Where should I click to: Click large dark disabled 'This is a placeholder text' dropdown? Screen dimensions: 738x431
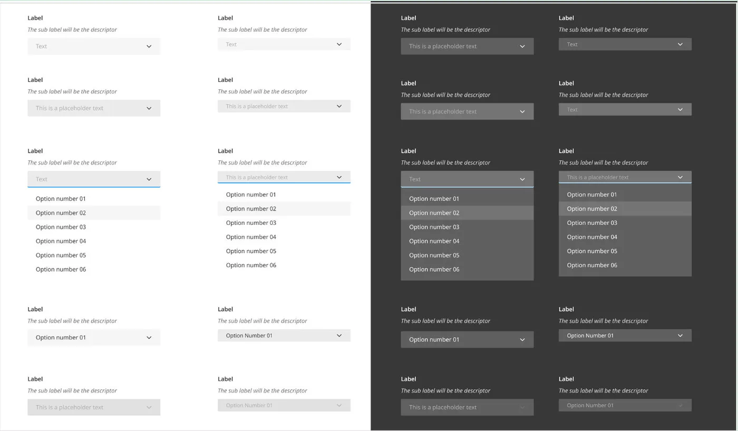click(467, 407)
